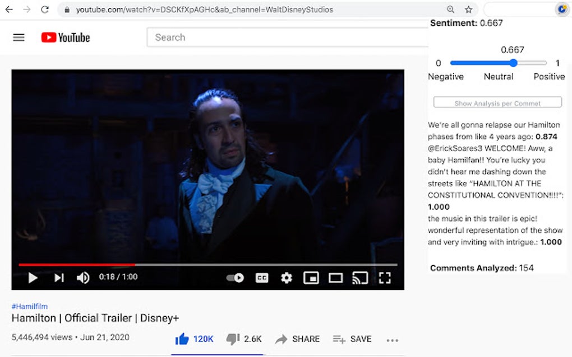Open the YouTube guide hamburger menu
Screen dimensions: 572x357
coord(19,37)
